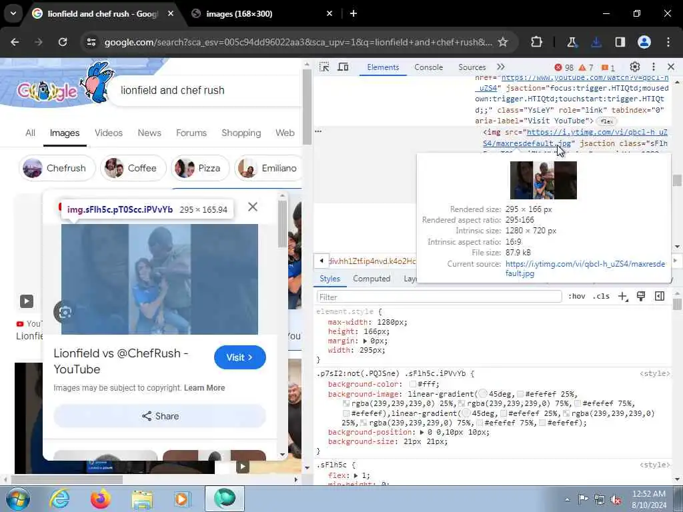The image size is (683, 512).
Task: Click the red error count 98 badge
Action: pyautogui.click(x=564, y=67)
